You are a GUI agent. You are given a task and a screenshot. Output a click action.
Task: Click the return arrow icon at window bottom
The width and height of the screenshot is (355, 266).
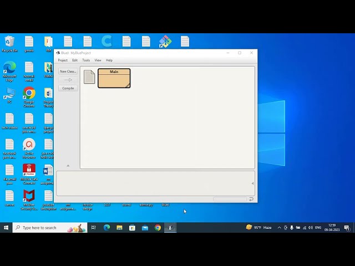[x=251, y=199]
